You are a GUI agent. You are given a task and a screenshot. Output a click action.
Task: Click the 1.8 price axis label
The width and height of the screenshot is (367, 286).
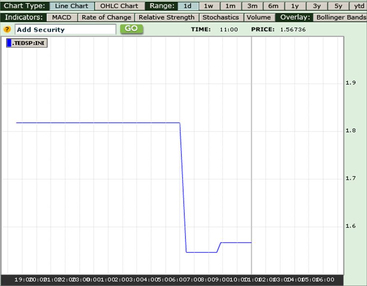coord(351,131)
